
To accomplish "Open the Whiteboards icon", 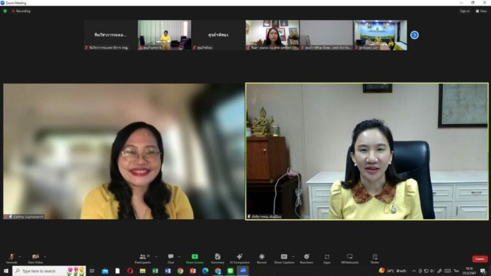I will pyautogui.click(x=350, y=257).
